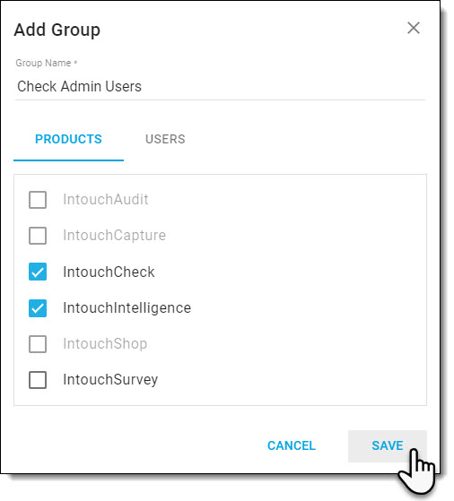Click the IntouchAudit label text
Screen dimensions: 454x501
[106, 199]
